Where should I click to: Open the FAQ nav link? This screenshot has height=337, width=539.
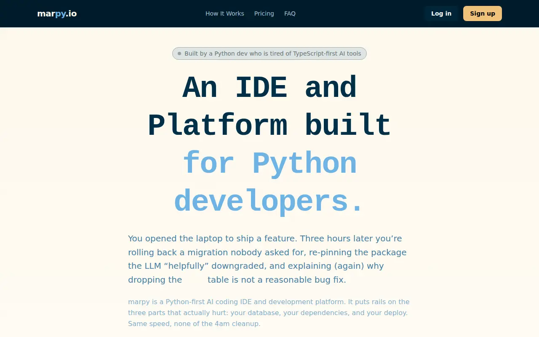(x=290, y=13)
